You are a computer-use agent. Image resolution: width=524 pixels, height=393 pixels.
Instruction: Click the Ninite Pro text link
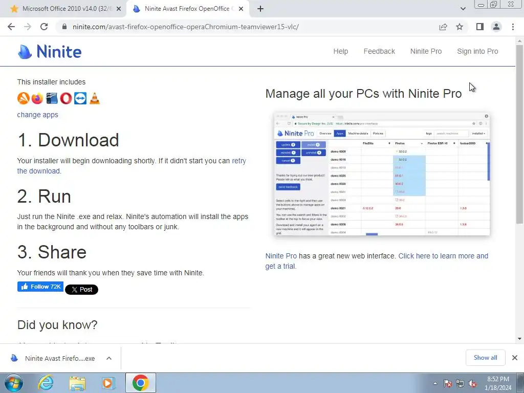pos(281,256)
